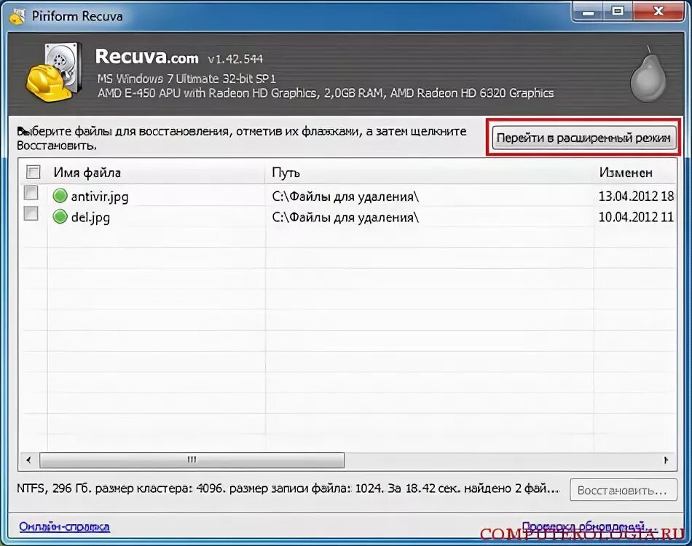Click the horizontal scrollbar right arrow
Viewport: 692px width, 546px height.
(666, 460)
